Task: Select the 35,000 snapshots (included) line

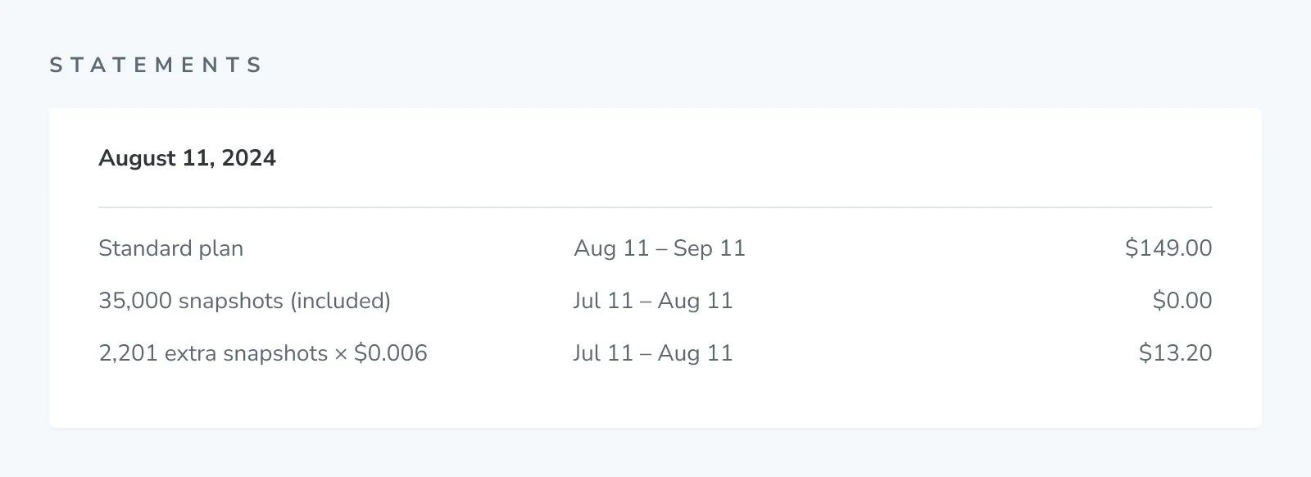Action: (244, 301)
